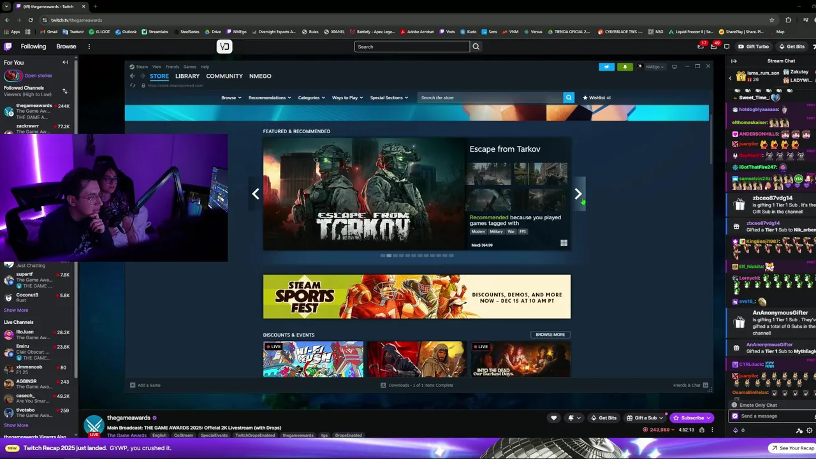The width and height of the screenshot is (816, 459).
Task: Share the stream using share icon
Action: 701,430
